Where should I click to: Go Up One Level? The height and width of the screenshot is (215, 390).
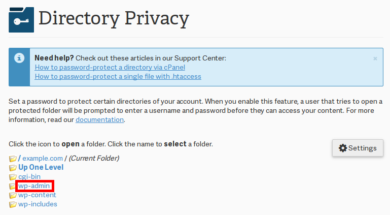pyautogui.click(x=41, y=167)
